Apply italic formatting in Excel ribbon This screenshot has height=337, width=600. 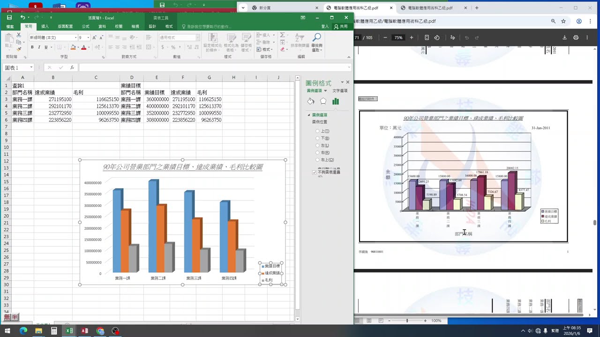[x=39, y=47]
